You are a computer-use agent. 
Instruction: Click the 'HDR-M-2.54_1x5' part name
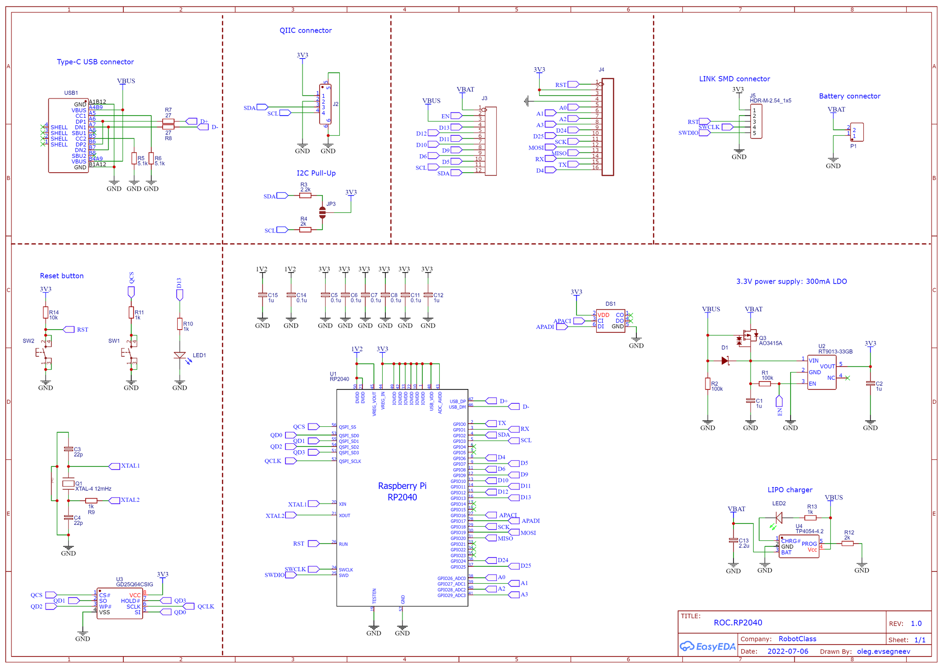[770, 100]
